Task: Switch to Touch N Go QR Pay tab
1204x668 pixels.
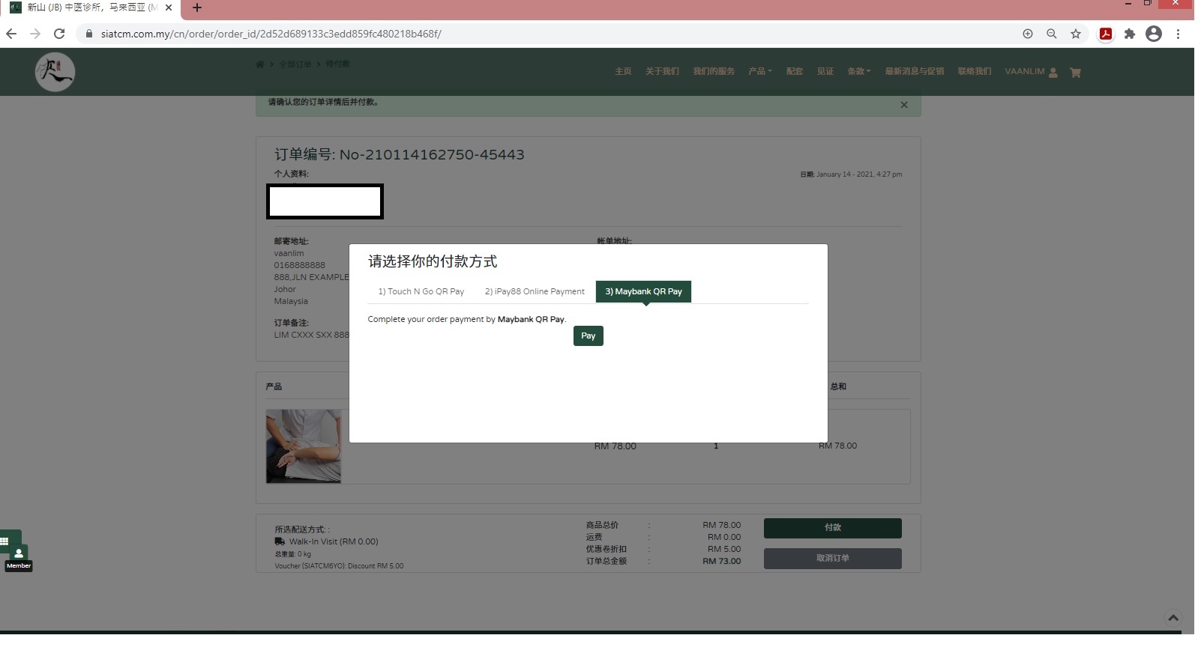Action: (x=421, y=291)
